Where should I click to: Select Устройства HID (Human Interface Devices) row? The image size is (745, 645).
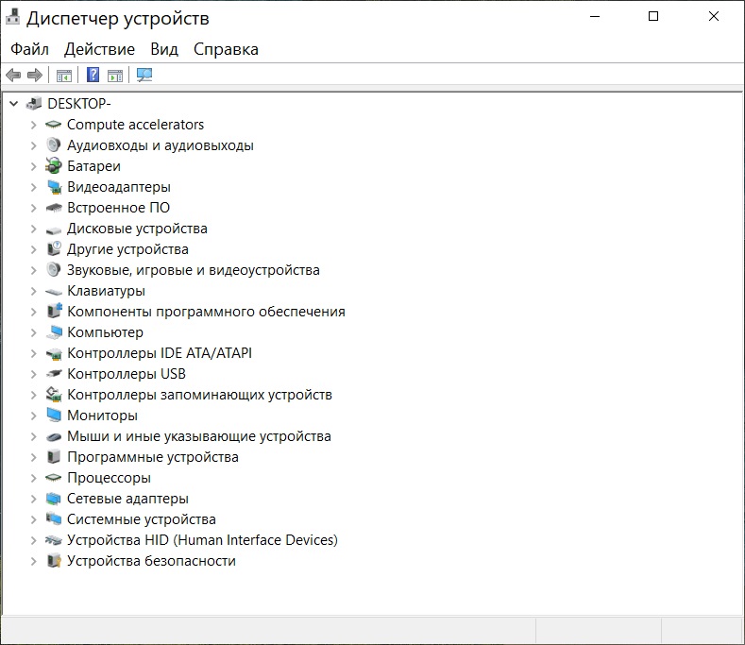202,540
